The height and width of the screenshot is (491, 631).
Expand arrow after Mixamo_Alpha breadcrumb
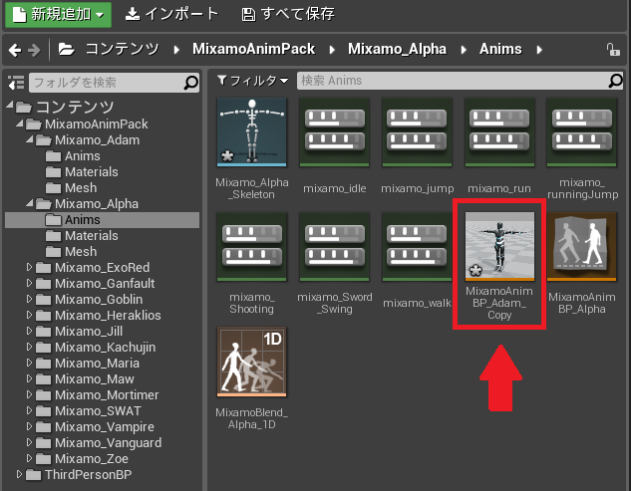click(x=464, y=50)
